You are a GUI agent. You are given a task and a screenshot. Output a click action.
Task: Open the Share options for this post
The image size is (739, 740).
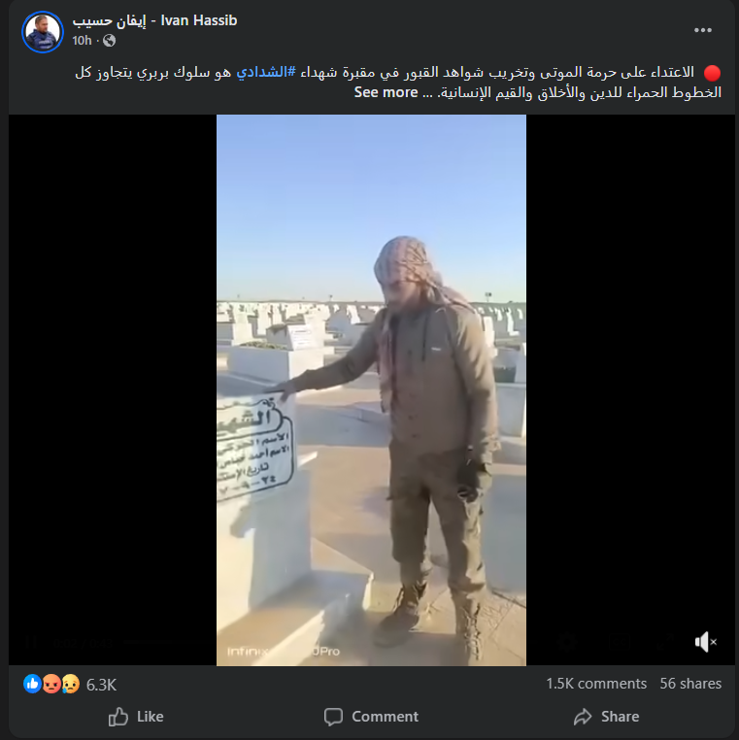tap(606, 717)
